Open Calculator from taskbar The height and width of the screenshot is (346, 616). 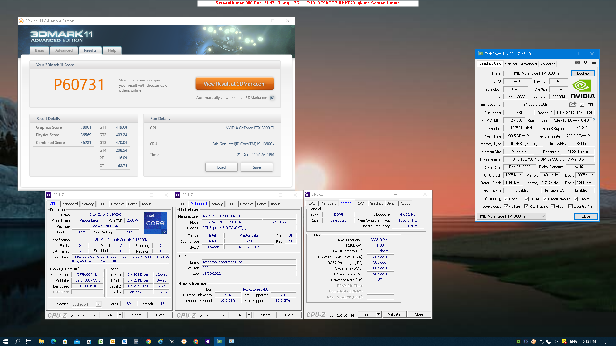[136, 342]
